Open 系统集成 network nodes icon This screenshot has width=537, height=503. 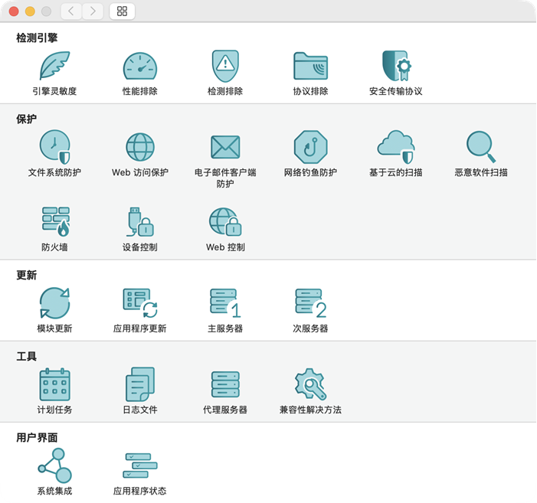click(55, 465)
